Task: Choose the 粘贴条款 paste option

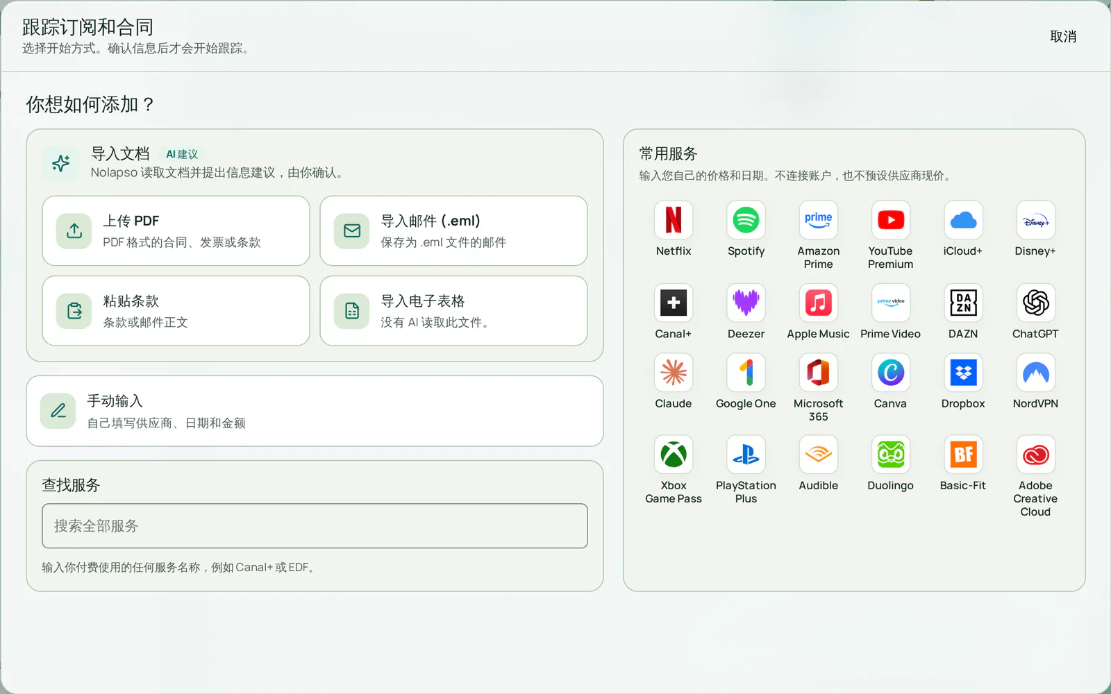Action: [176, 311]
